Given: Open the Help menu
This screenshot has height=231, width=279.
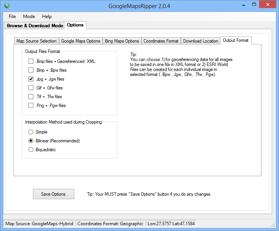Looking at the screenshot, I should (47, 16).
